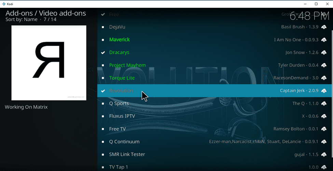
Task: Click the square bullet beside Q Sports
Action: (x=103, y=104)
